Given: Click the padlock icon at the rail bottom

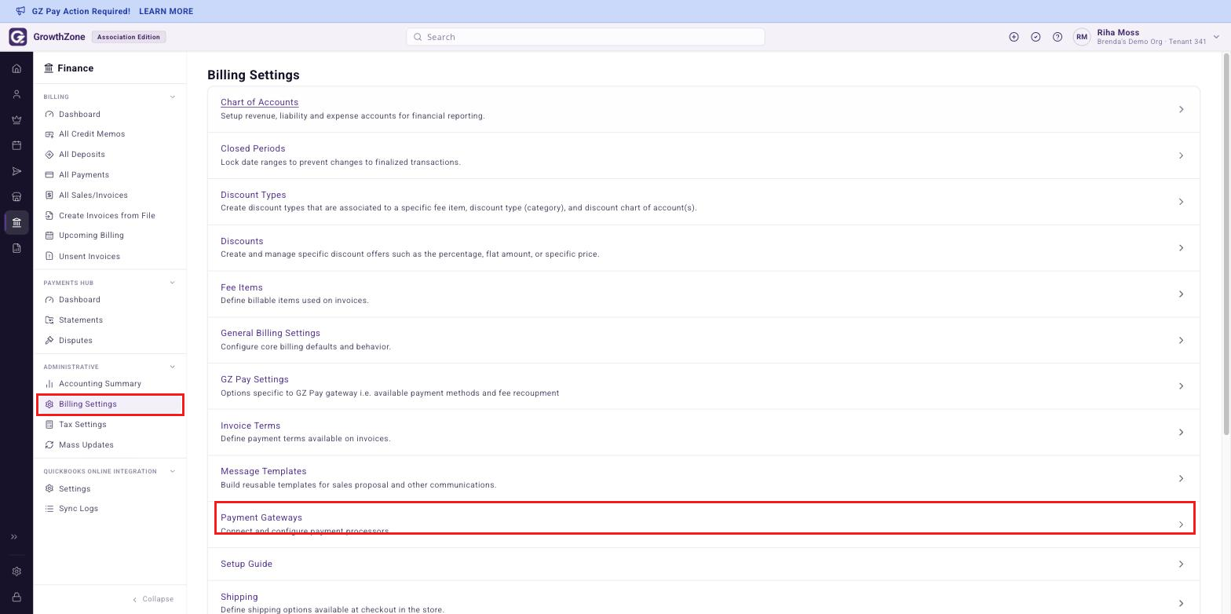Looking at the screenshot, I should click(x=16, y=598).
